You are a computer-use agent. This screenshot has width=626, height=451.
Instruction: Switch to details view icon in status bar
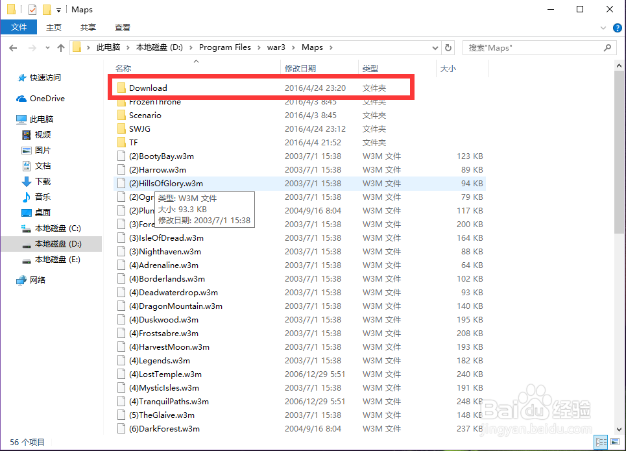601,442
